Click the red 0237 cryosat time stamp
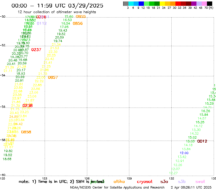This screenshot has height=190, width=216. click(x=36, y=50)
